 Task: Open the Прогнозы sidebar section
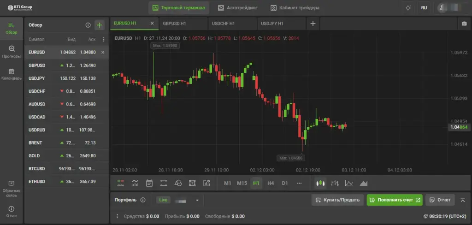click(12, 52)
